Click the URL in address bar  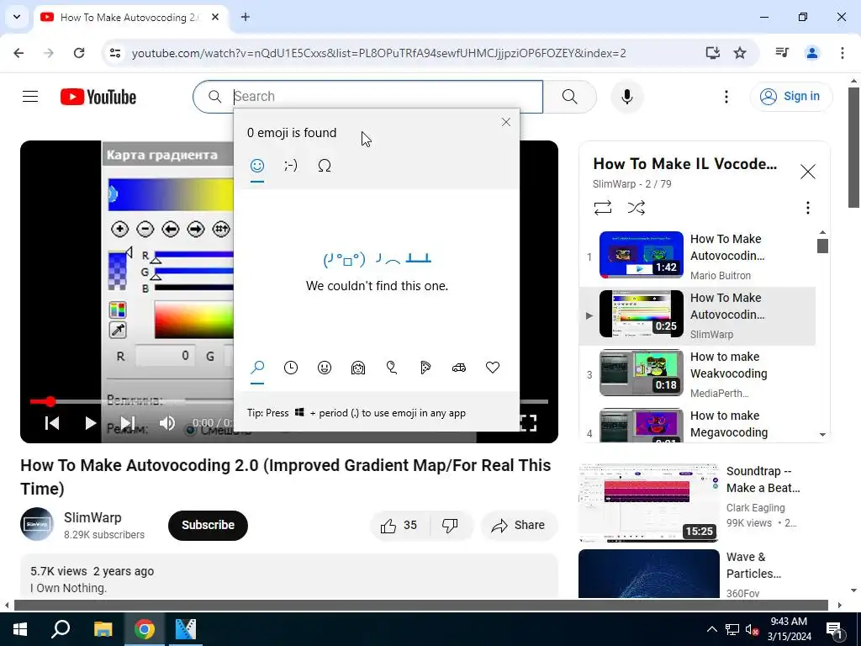379,53
